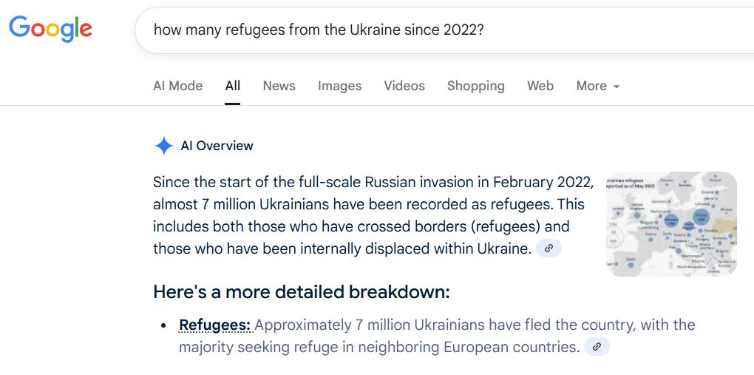Viewport: 754px width, 375px height.
Task: Open the source link icon after "European countries."
Action: pyautogui.click(x=597, y=346)
